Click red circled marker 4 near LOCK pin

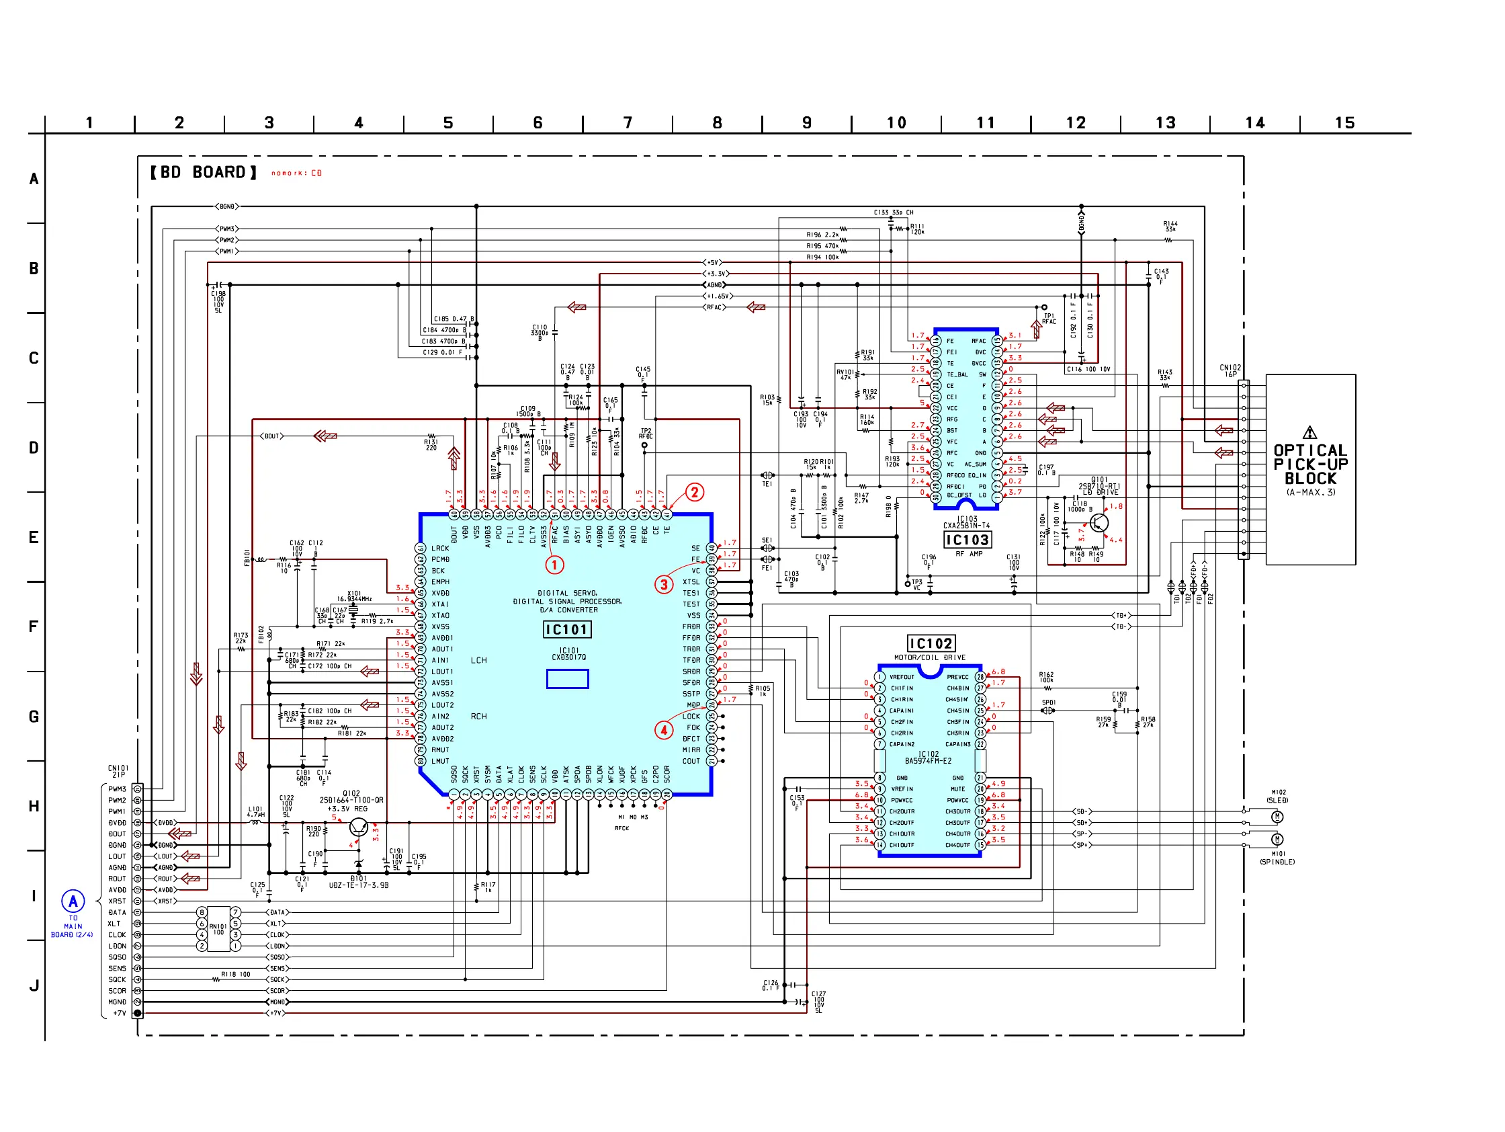pyautogui.click(x=663, y=731)
